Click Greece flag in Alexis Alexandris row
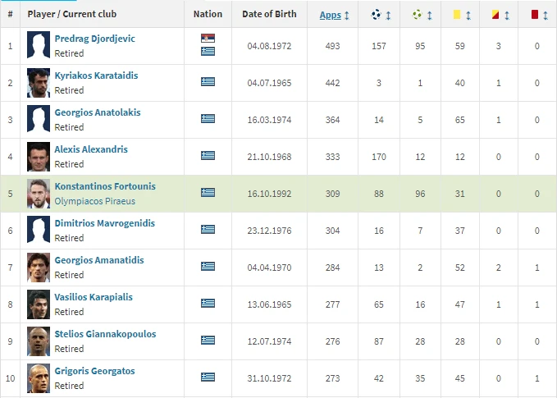557x398 pixels. [x=208, y=155]
